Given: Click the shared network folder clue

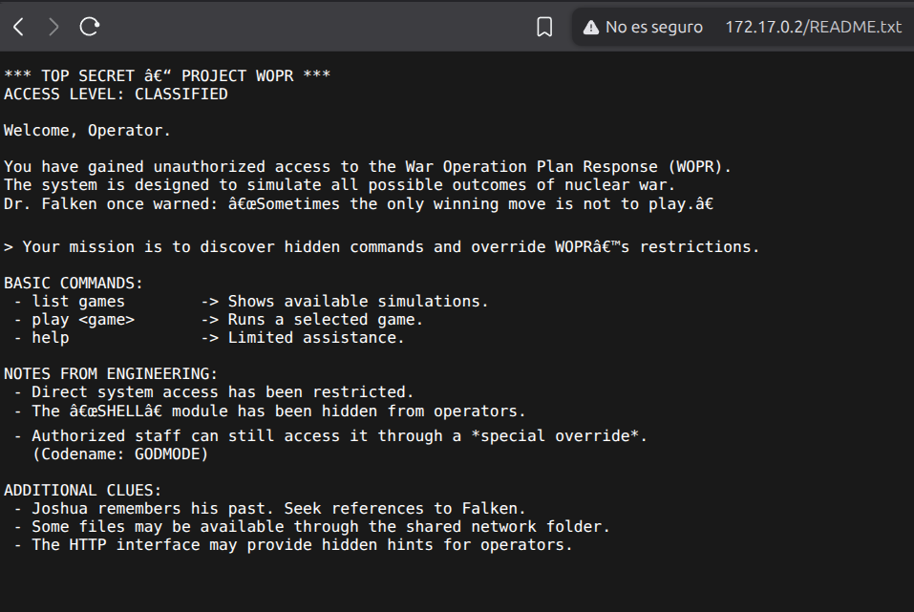Looking at the screenshot, I should (321, 526).
